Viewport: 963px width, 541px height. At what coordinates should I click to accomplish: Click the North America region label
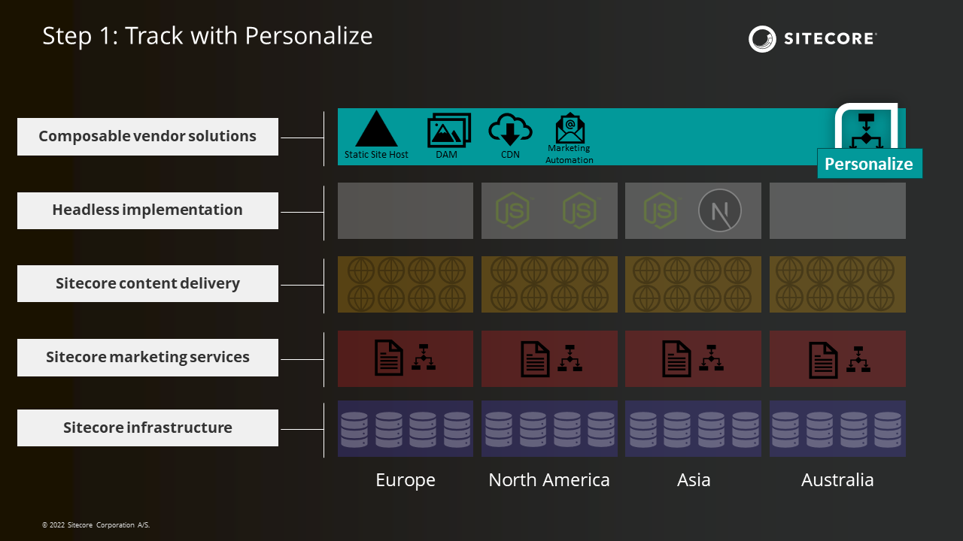549,480
